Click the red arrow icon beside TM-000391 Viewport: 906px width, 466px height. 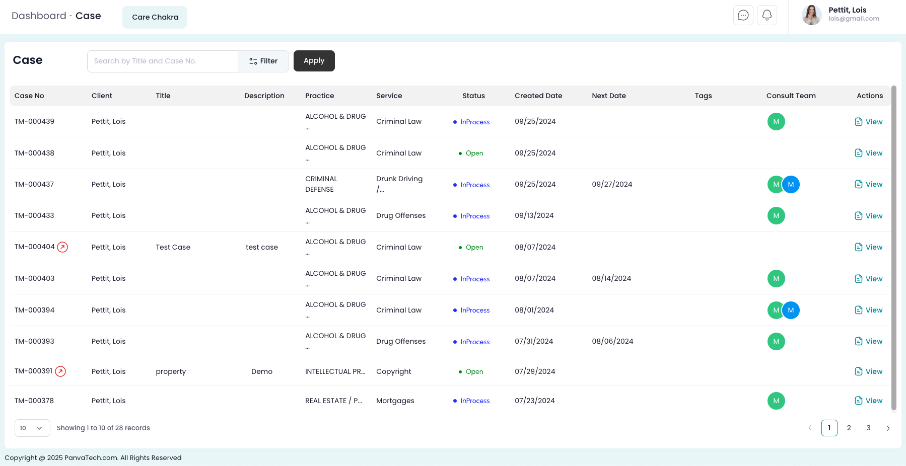coord(60,371)
